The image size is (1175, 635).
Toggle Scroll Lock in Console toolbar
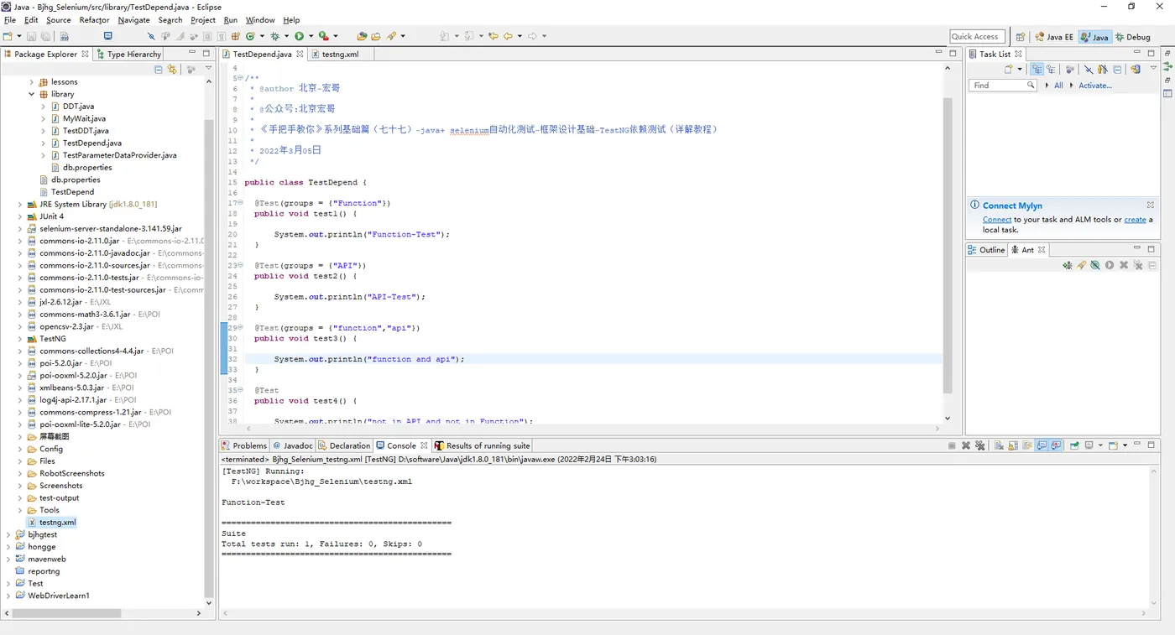[x=1013, y=445]
